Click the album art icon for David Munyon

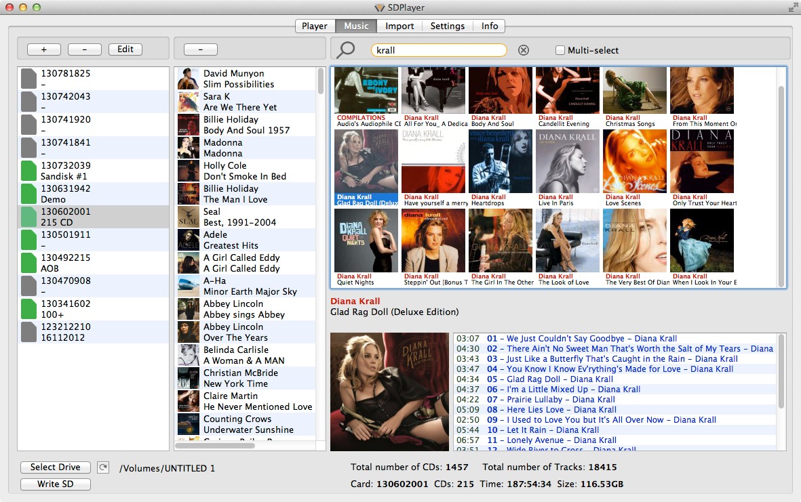point(188,79)
